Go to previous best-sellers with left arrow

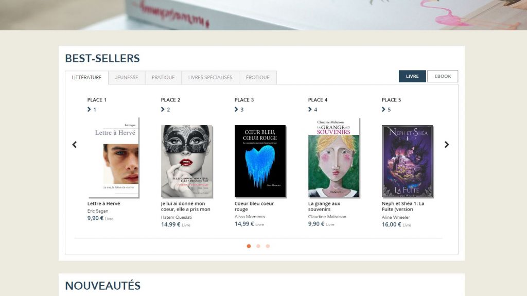tap(75, 145)
